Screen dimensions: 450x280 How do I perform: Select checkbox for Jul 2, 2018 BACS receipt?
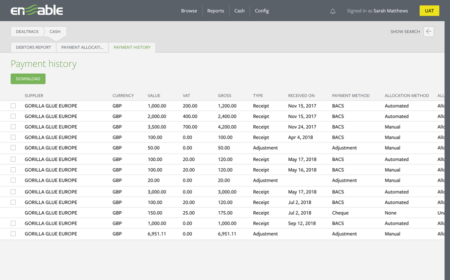coord(13,202)
